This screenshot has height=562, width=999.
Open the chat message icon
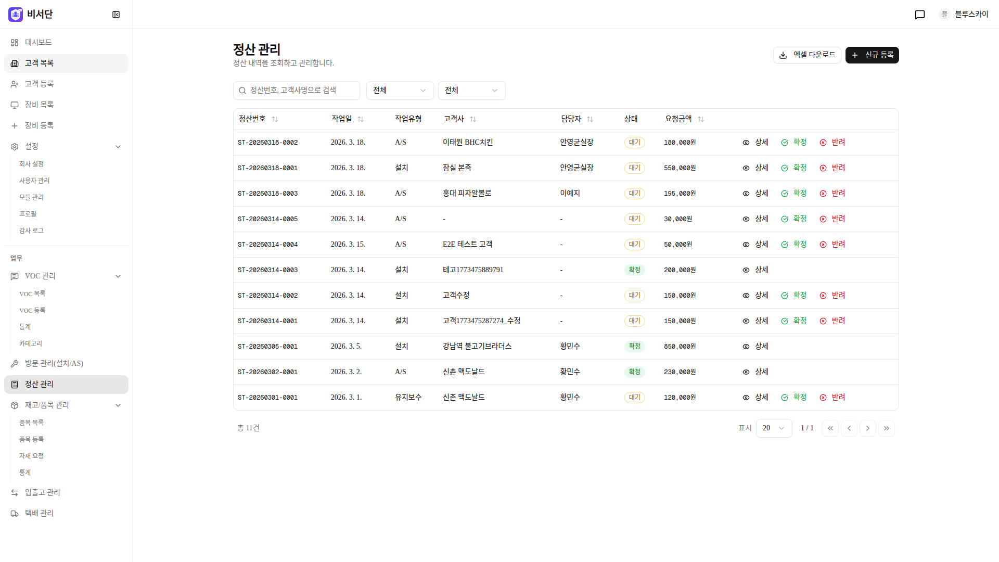click(919, 15)
